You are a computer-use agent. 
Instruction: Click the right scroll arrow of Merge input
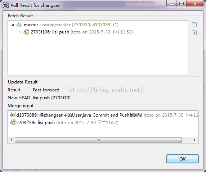pos(195,140)
